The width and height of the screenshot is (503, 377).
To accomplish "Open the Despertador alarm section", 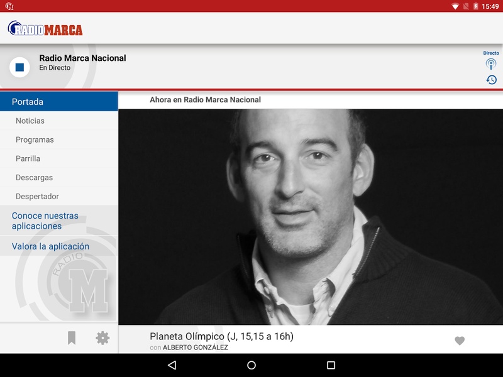I will pyautogui.click(x=59, y=197).
